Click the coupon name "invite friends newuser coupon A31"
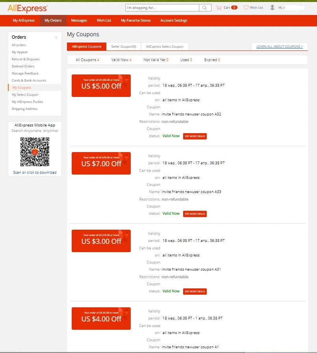Viewport: 317px width, 353px height. pyautogui.click(x=191, y=269)
